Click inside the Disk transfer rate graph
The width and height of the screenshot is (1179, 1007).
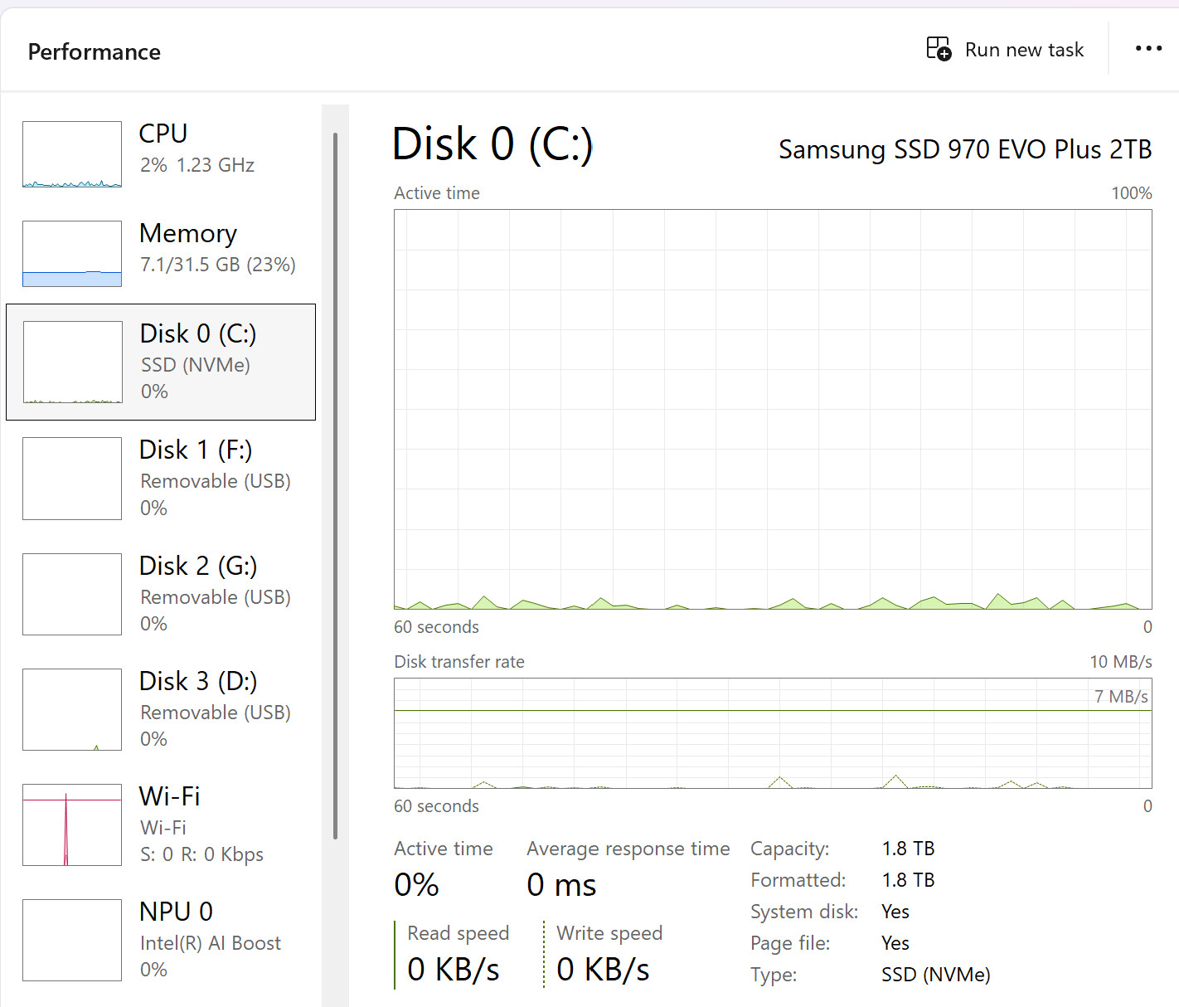click(x=773, y=733)
